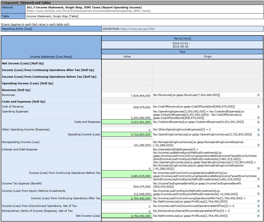Click Equity Method Investments value (12,548,000)
264x222 pixels.
[143, 194]
